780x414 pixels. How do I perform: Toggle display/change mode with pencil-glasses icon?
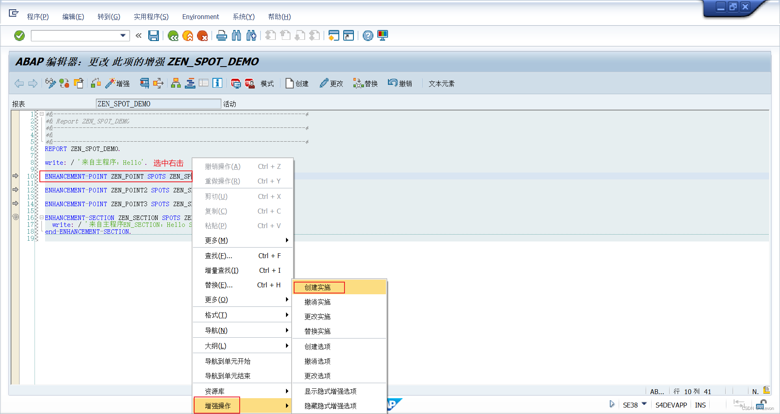pyautogui.click(x=50, y=84)
